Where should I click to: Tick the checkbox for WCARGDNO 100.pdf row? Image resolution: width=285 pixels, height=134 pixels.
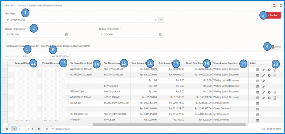point(5,97)
